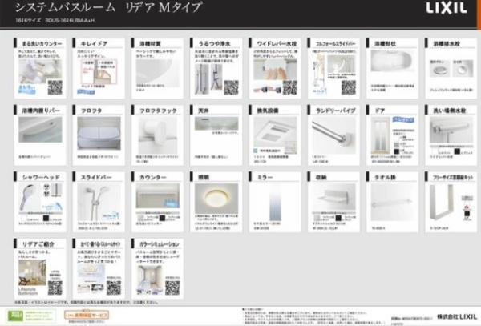Click the 浴槽排水栓 heading
This screenshot has width=481, height=326.
447,44
